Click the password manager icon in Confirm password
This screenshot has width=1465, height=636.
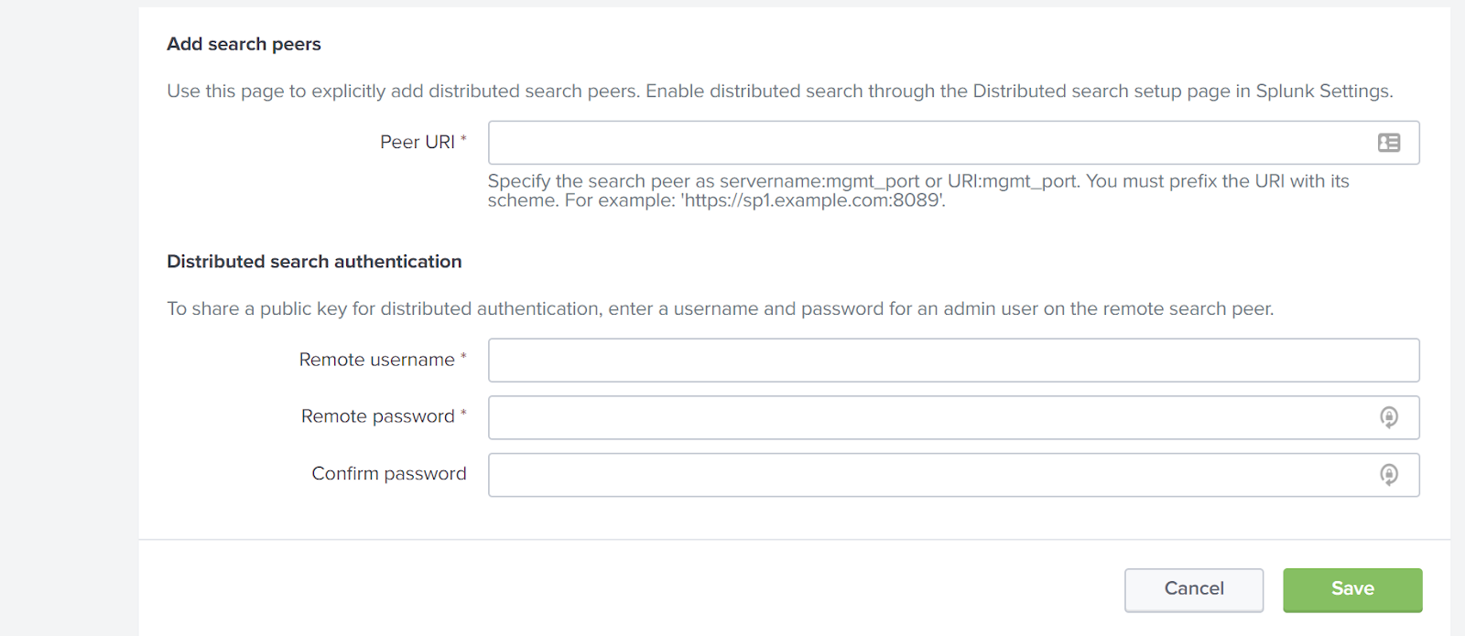[1389, 475]
